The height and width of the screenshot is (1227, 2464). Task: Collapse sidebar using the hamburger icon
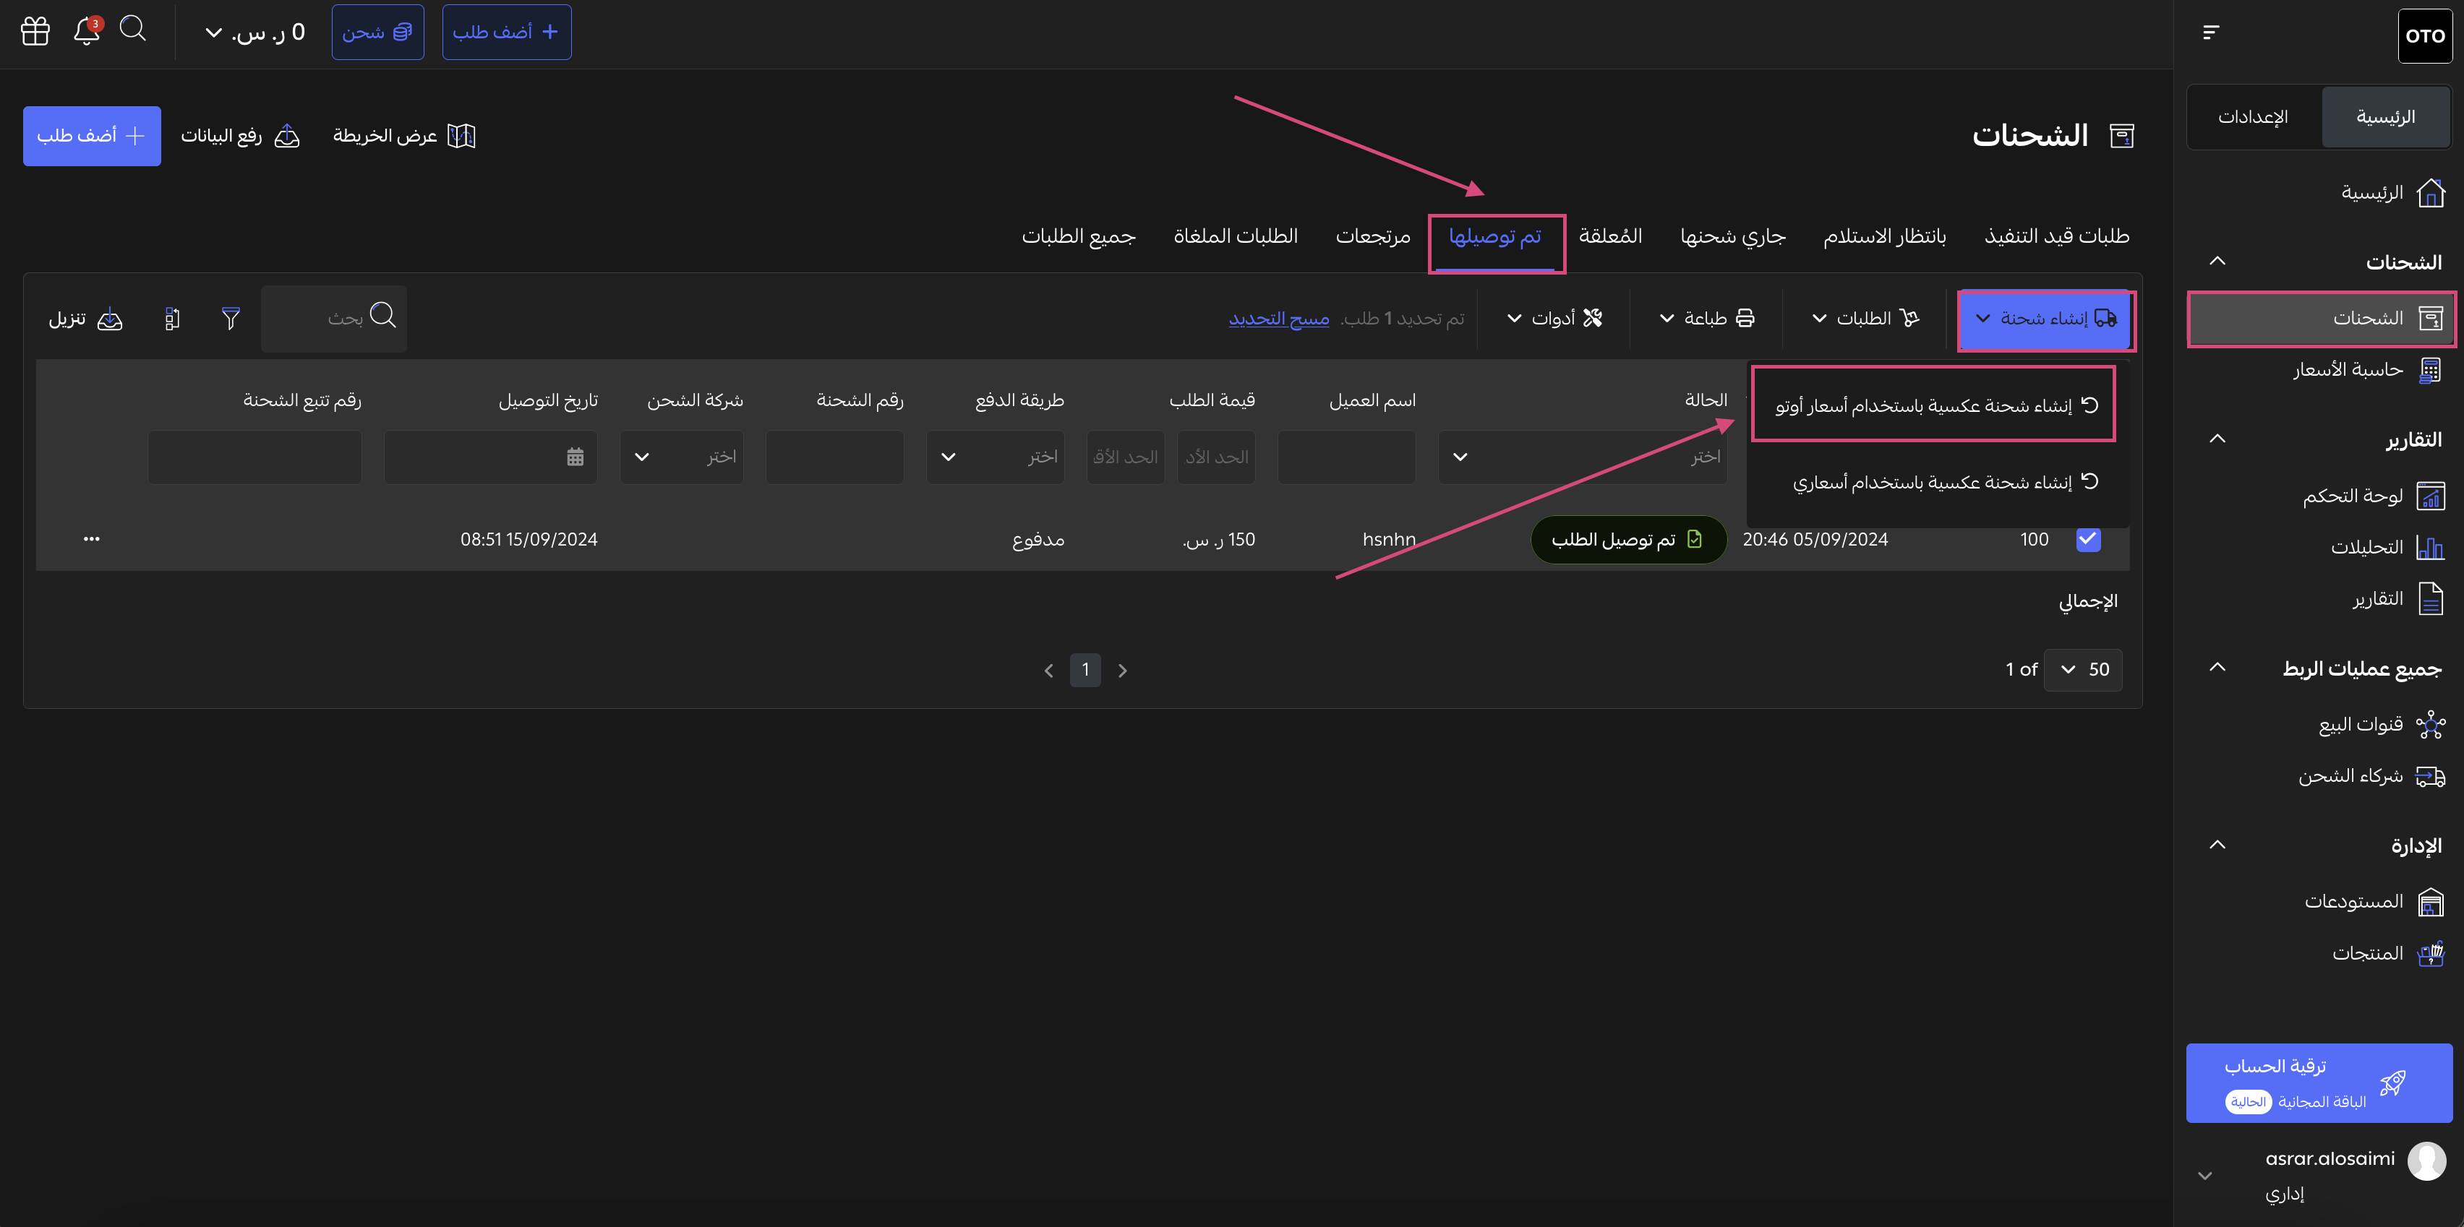pyautogui.click(x=2210, y=33)
